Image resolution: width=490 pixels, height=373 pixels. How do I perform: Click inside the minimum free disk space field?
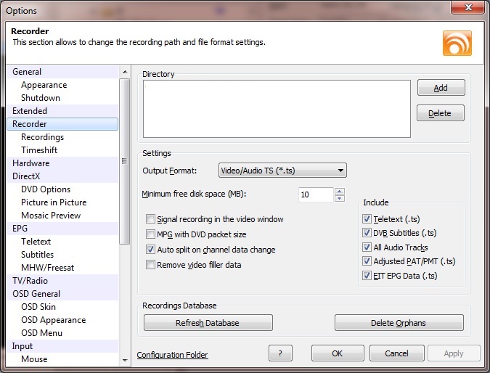(314, 194)
